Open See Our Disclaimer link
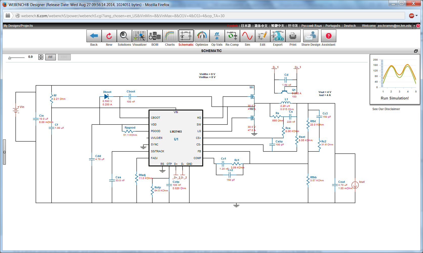Viewport: 423px width, 253px height. point(386,109)
